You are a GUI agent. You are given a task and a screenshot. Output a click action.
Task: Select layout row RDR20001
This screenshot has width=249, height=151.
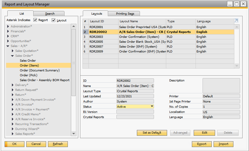click(158, 27)
